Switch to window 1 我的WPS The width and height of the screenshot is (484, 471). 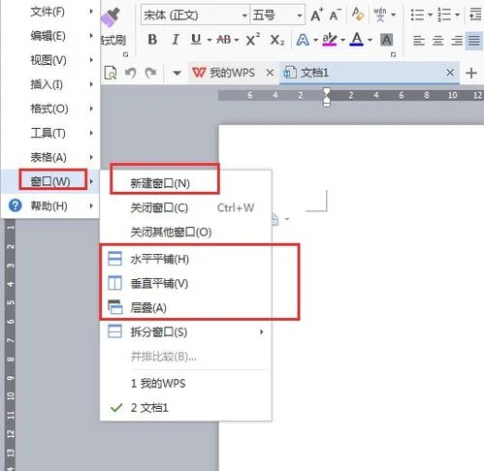click(185, 384)
